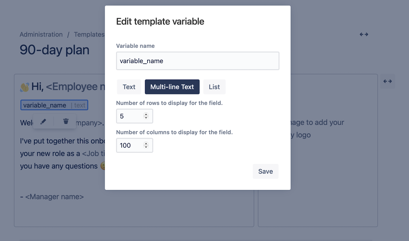The image size is (409, 241).
Task: Select the variable_name chip in the document
Action: point(54,105)
